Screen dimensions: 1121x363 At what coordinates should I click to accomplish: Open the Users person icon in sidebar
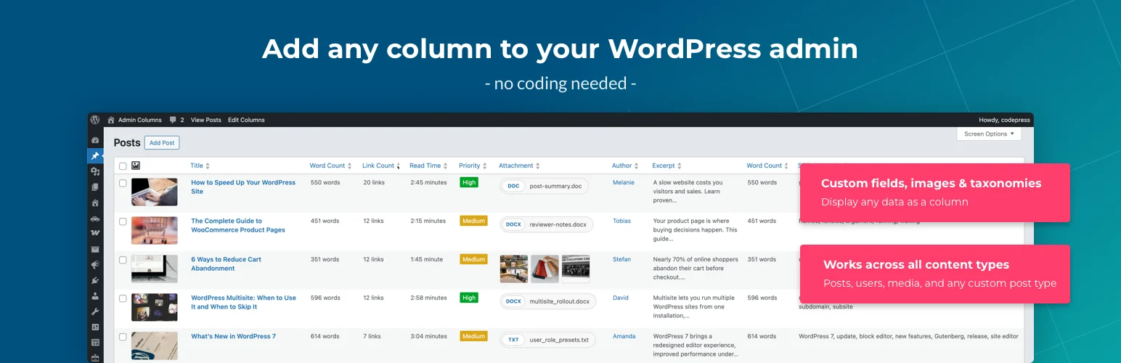point(95,295)
